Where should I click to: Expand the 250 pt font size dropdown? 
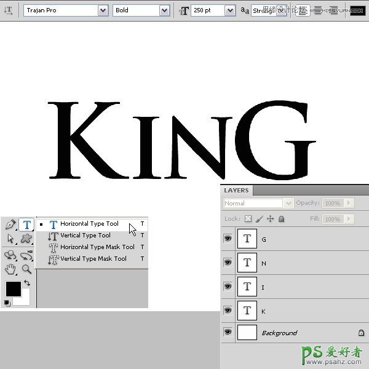pyautogui.click(x=229, y=10)
